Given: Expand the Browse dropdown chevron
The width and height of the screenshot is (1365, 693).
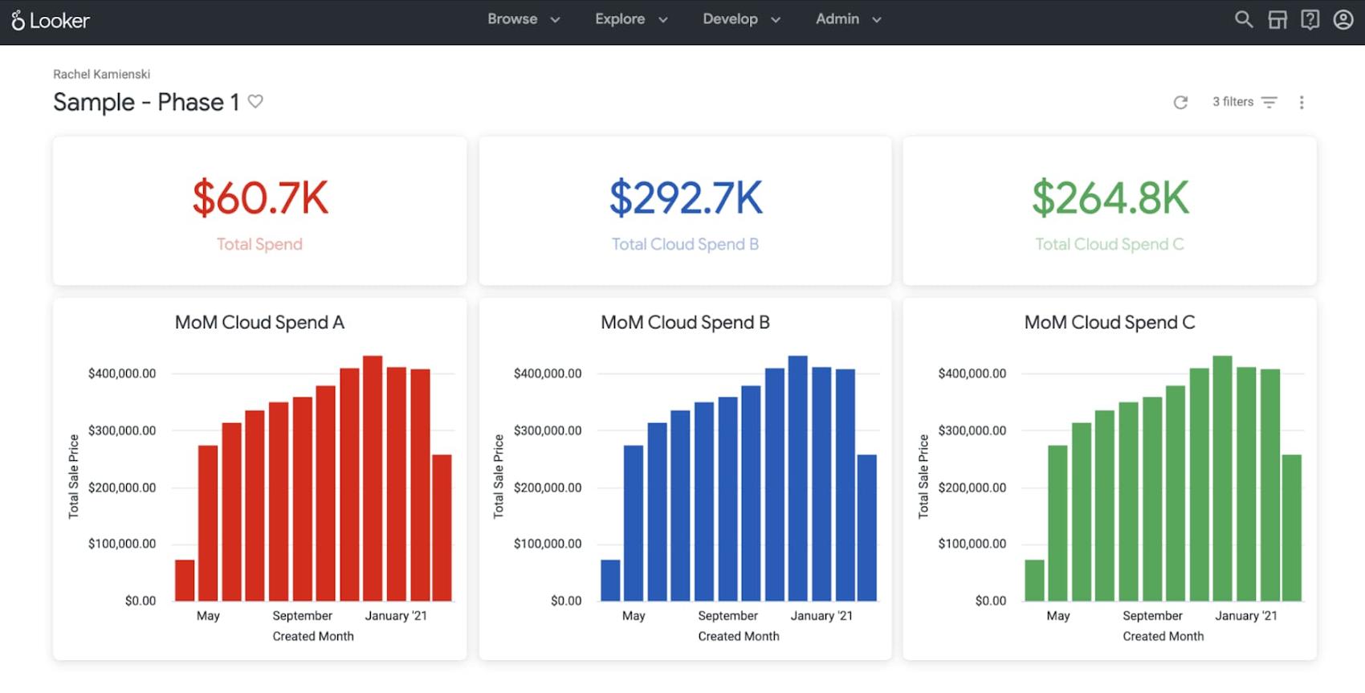Looking at the screenshot, I should click(x=555, y=20).
